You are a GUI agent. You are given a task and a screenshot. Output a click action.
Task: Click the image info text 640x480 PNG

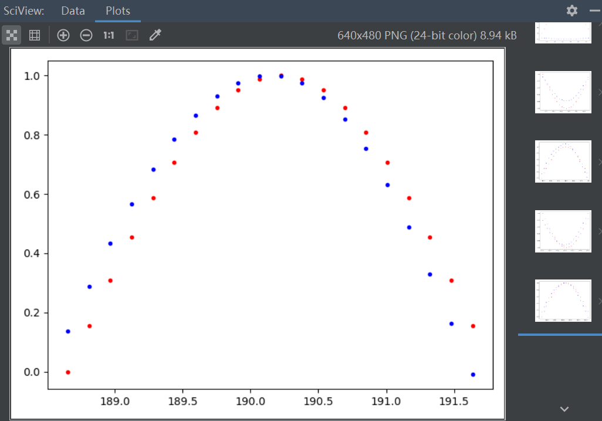(427, 35)
